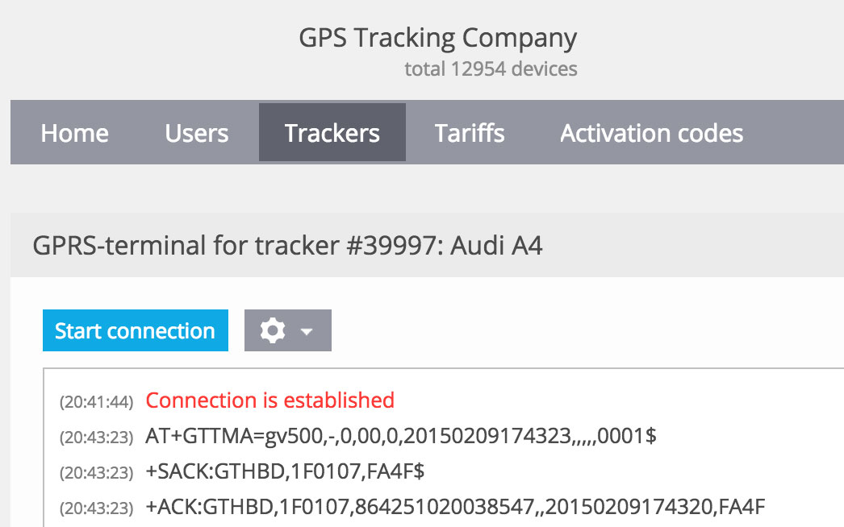
Task: Open the terminal settings gear icon
Action: (273, 330)
